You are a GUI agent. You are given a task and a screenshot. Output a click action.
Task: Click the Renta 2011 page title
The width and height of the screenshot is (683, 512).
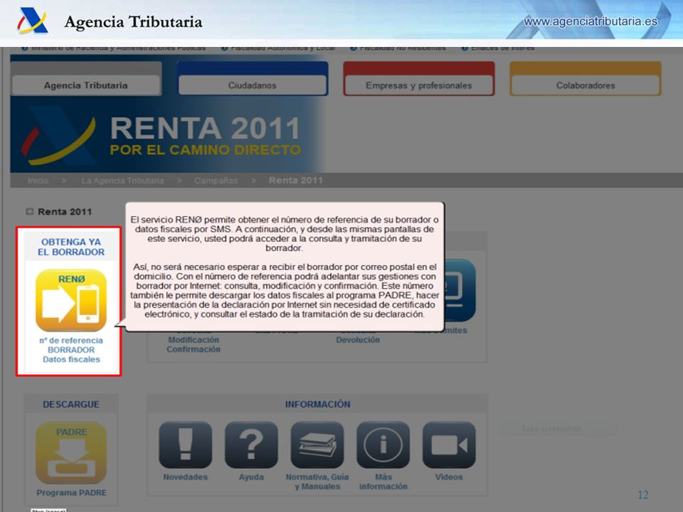pyautogui.click(x=65, y=212)
